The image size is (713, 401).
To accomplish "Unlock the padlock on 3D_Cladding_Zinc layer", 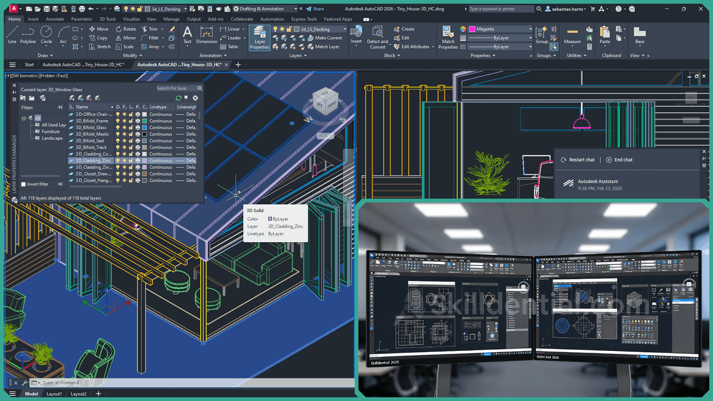I will click(x=130, y=160).
